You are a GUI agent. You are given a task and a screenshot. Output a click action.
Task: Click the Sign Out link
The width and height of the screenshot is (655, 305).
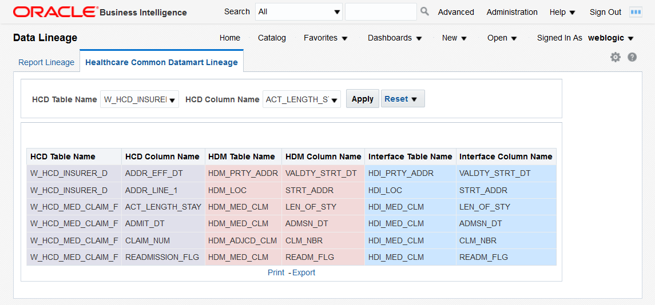pyautogui.click(x=605, y=12)
